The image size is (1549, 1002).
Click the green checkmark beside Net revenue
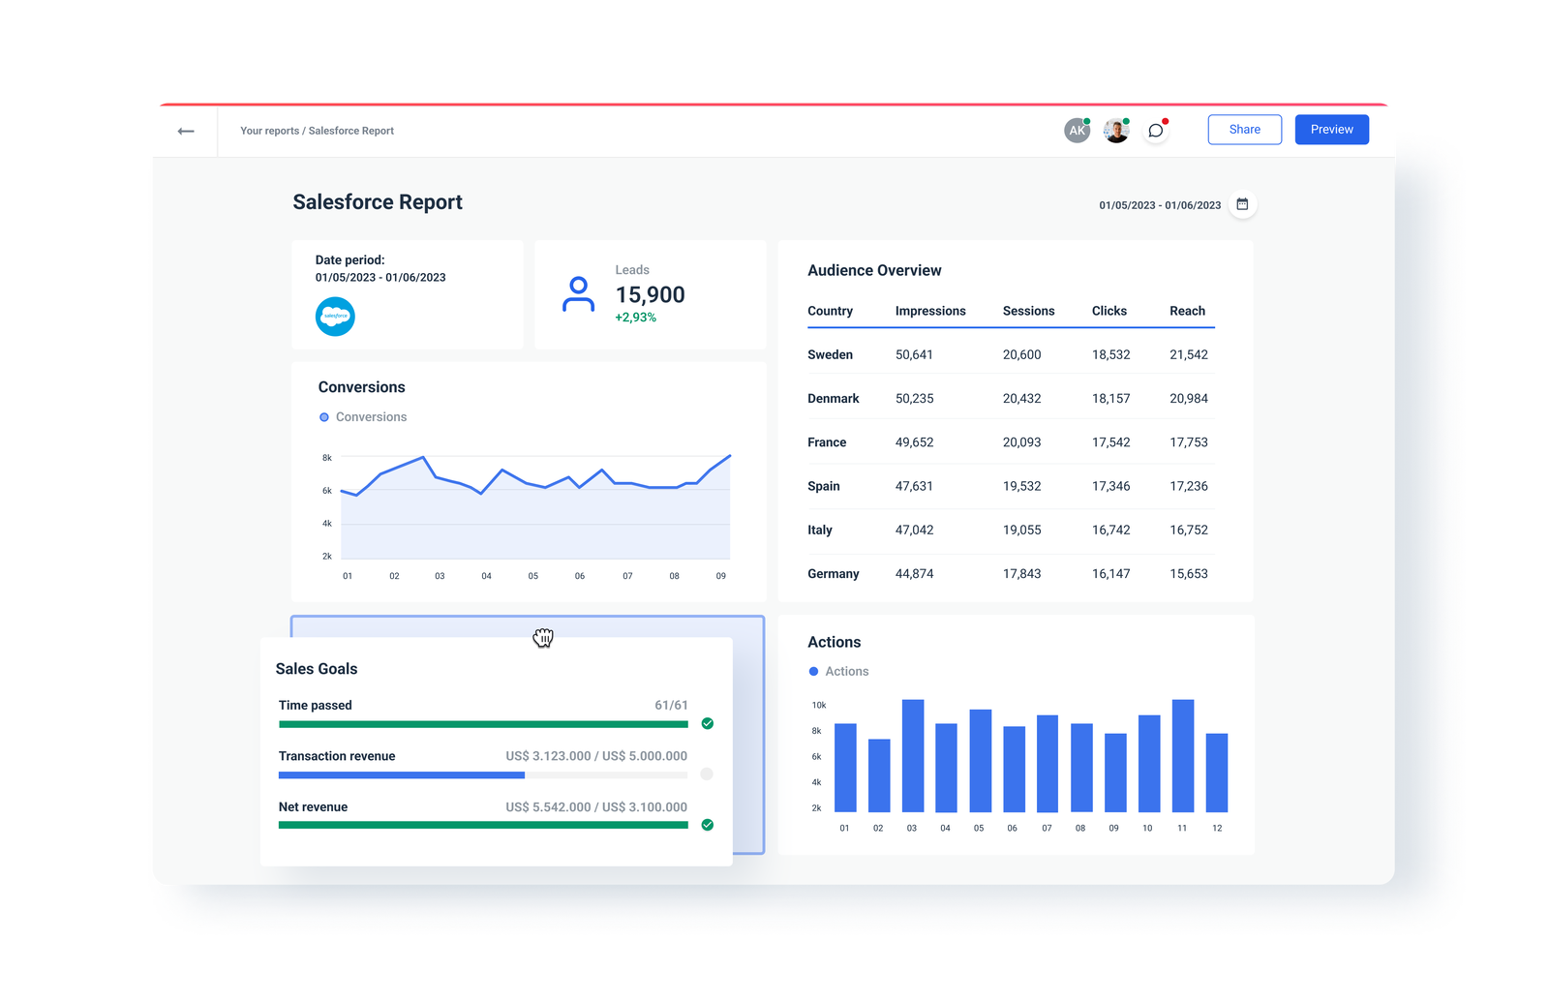pos(708,825)
